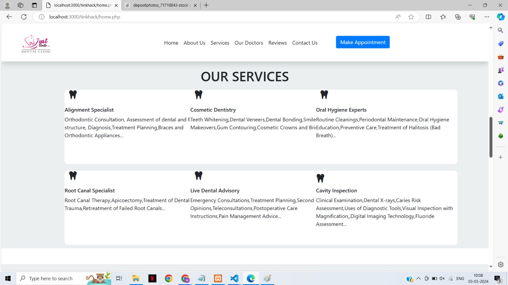The image size is (508, 285).
Task: Click the page vertical scrollbar thumb
Action: [x=491, y=137]
